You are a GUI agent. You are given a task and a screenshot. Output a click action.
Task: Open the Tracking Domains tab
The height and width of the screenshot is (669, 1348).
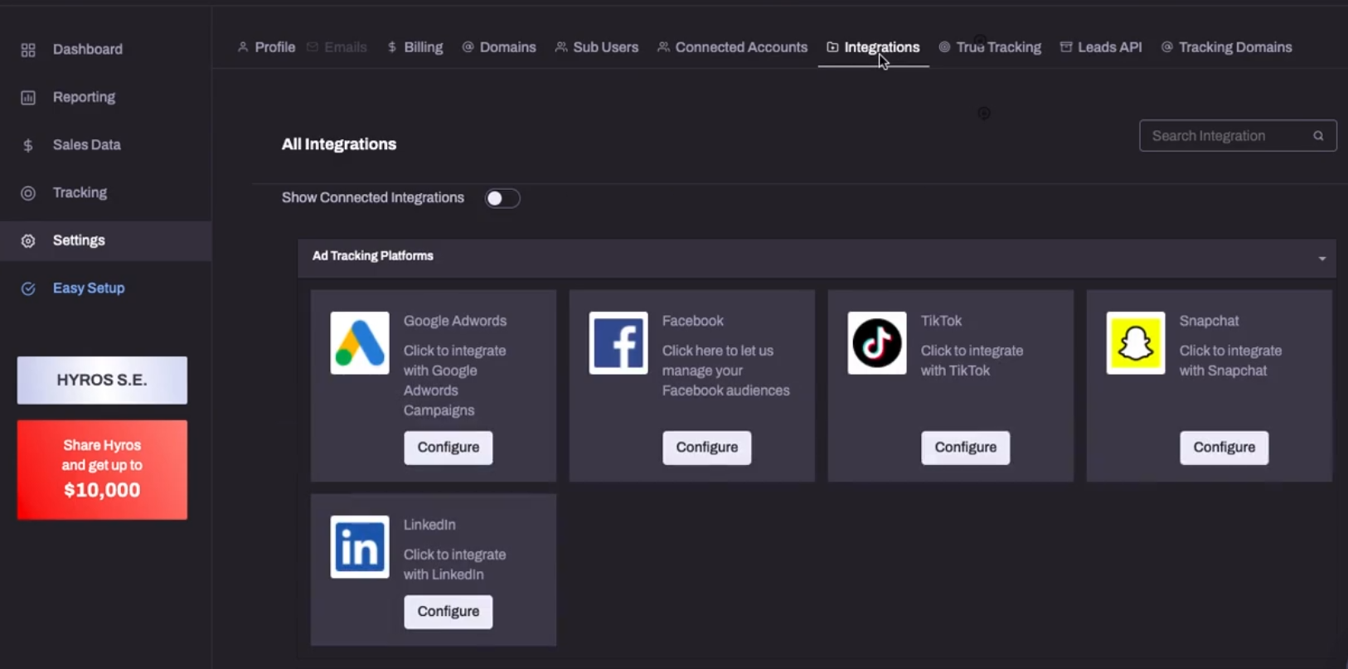coord(1227,47)
